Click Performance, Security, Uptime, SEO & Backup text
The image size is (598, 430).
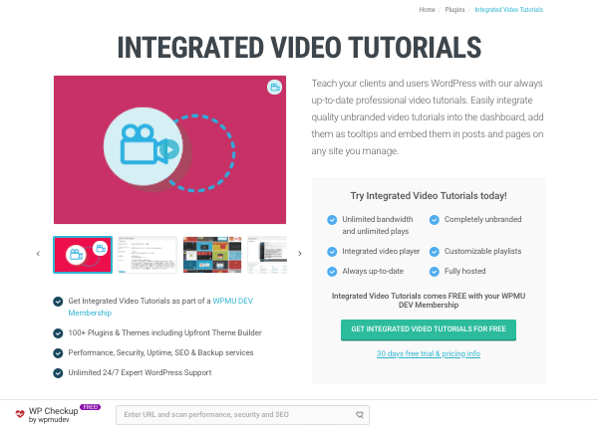pos(160,352)
